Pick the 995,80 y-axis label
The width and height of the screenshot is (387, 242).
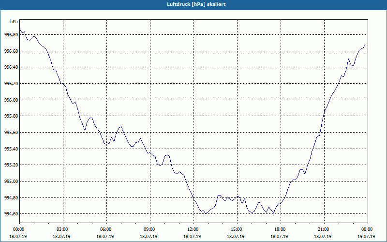tap(11, 116)
